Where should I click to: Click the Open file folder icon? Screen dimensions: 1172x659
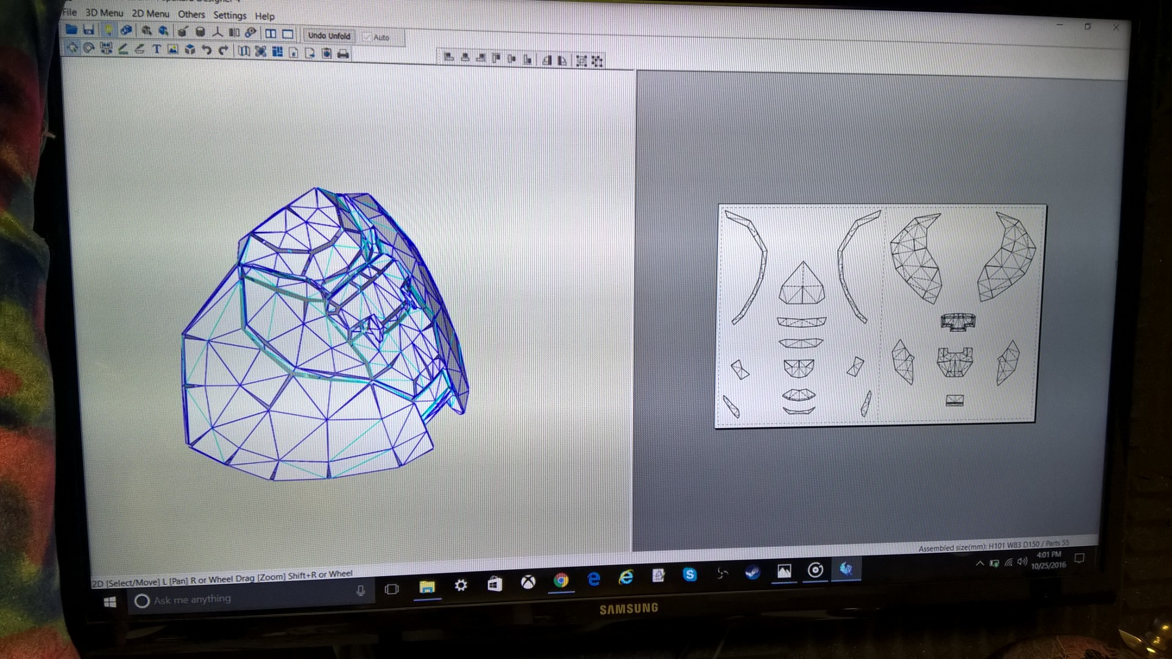71,29
